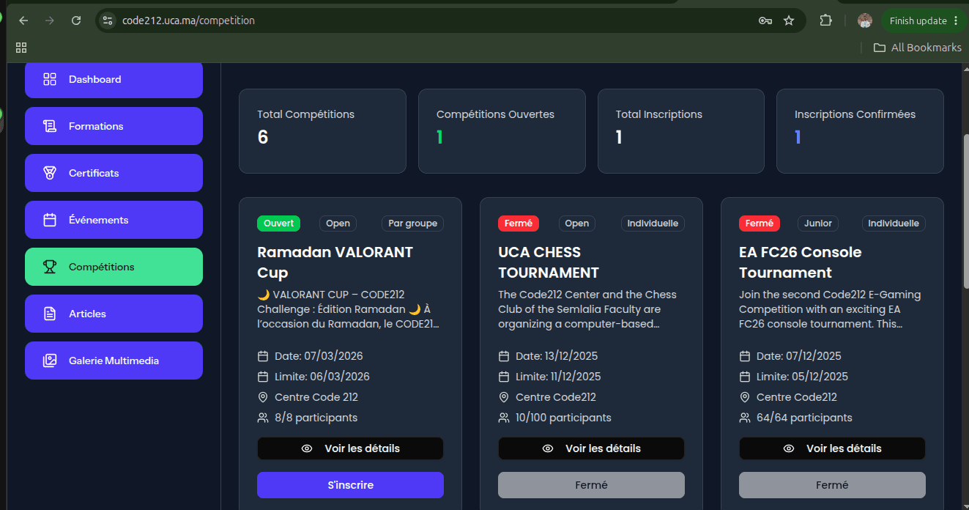Open the Chrome three-dot menu

956,21
